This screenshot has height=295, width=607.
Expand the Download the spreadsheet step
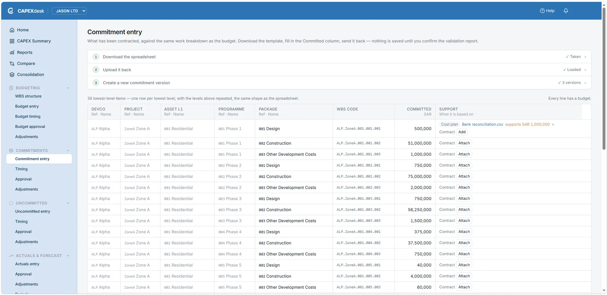tap(339, 57)
